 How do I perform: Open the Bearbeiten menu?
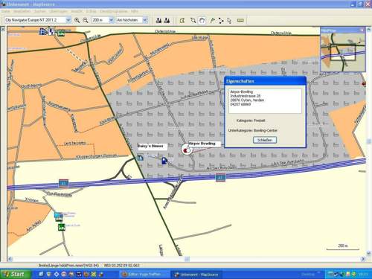pyautogui.click(x=22, y=11)
